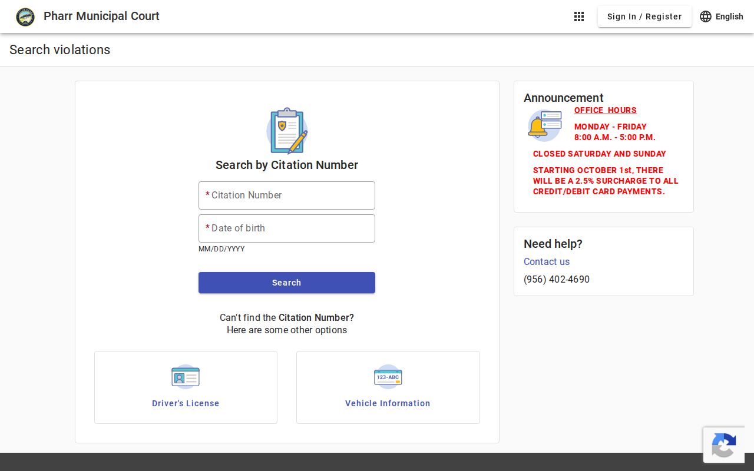Click the globe language icon
The height and width of the screenshot is (471, 754).
point(706,16)
